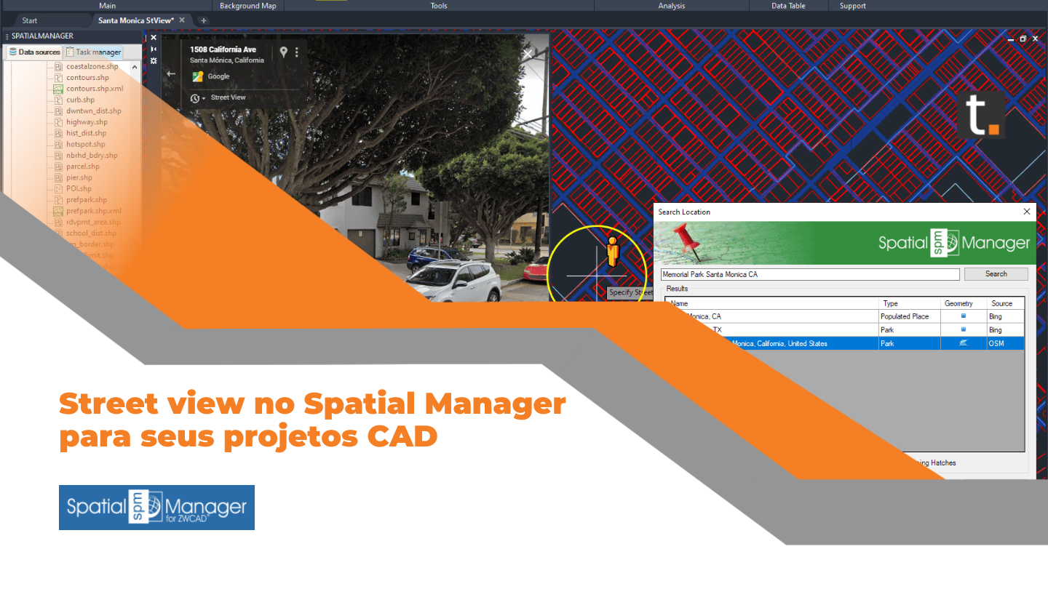This screenshot has height=589, width=1048.
Task: Close the Search Location dialog
Action: click(x=1027, y=212)
